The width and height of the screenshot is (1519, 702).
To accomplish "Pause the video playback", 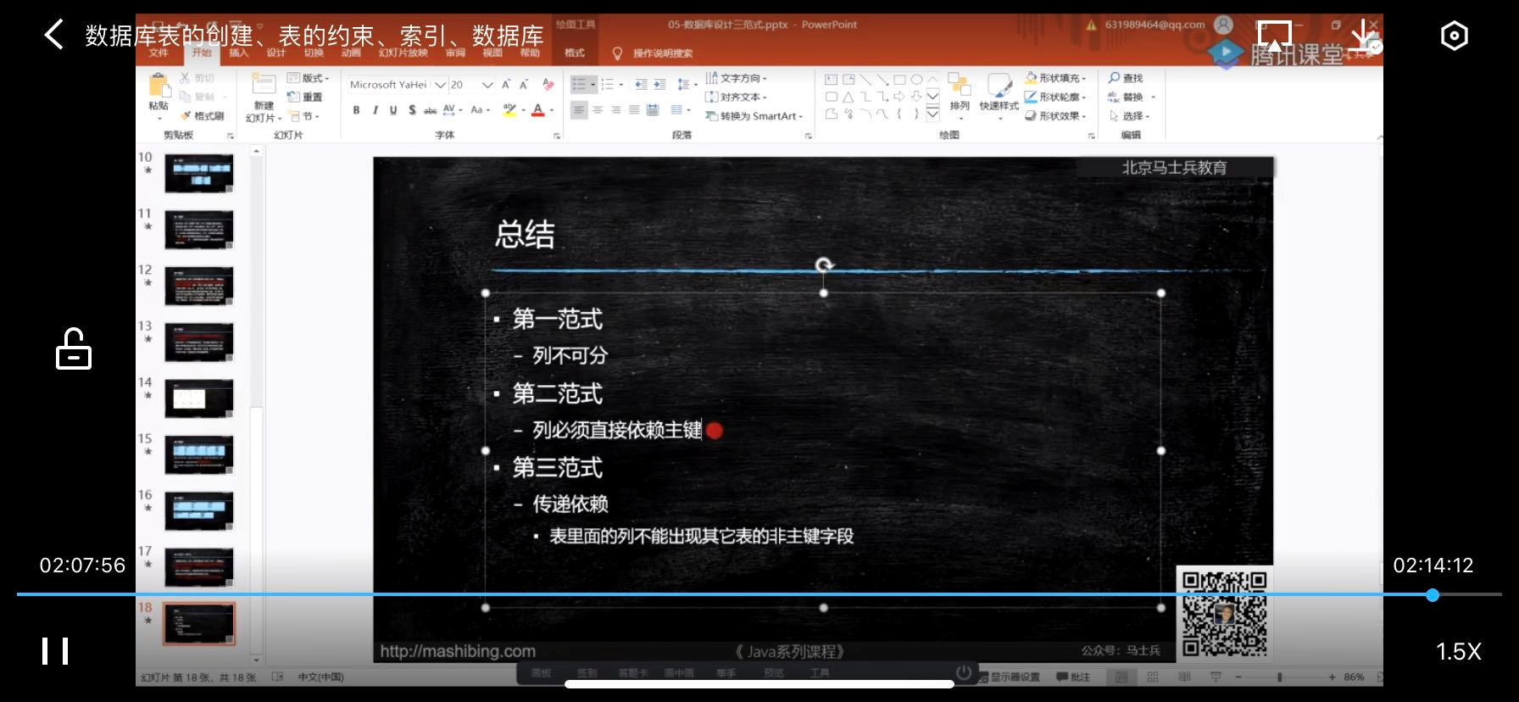I will pyautogui.click(x=55, y=651).
